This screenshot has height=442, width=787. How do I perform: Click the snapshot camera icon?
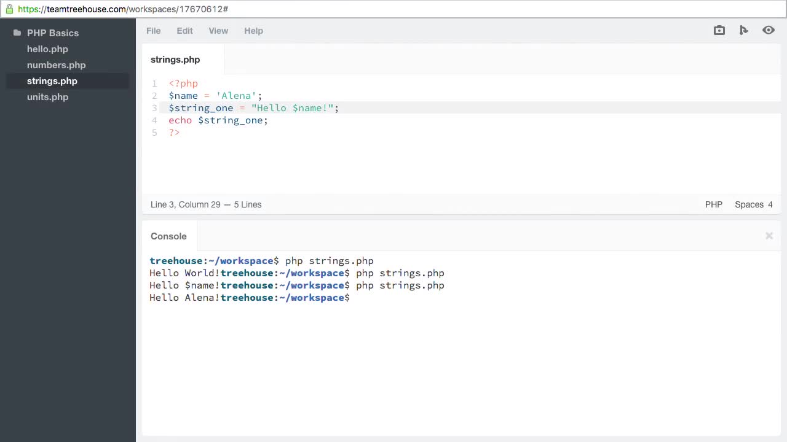click(719, 30)
